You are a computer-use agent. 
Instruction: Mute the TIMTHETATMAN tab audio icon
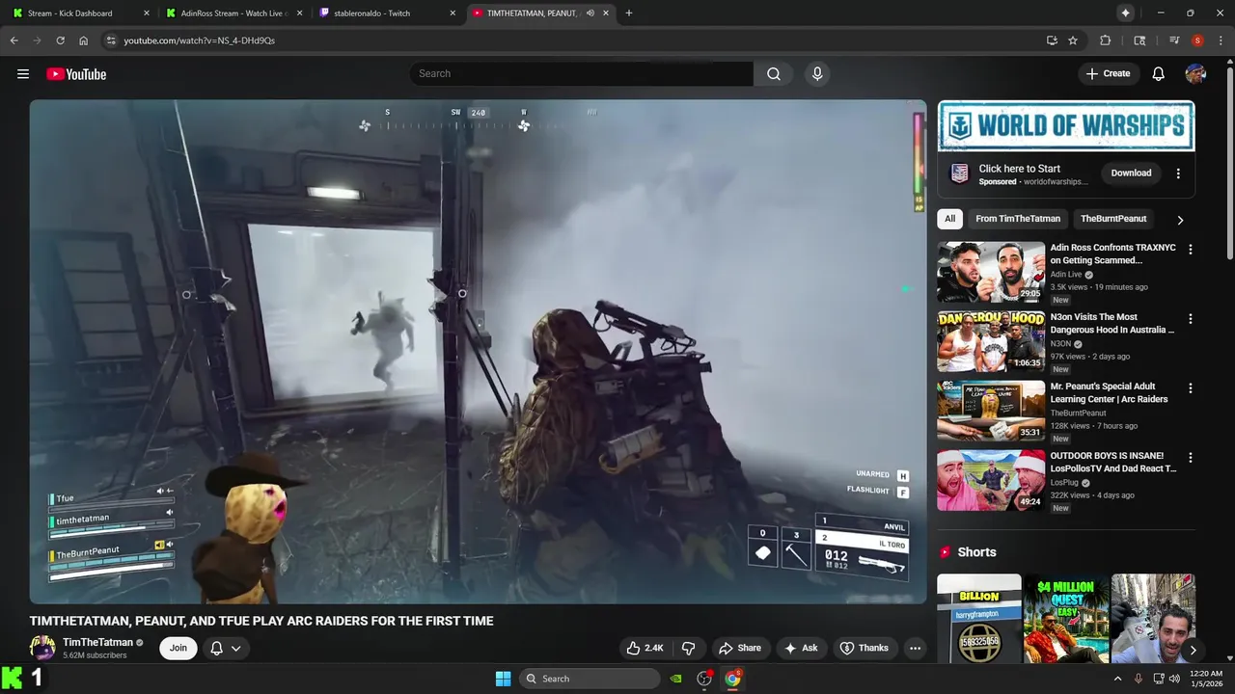pyautogui.click(x=590, y=13)
